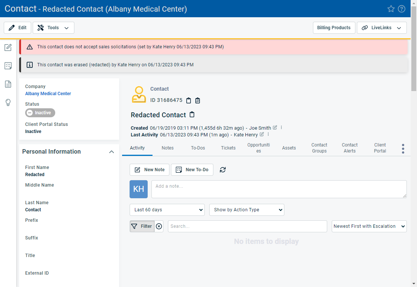The height and width of the screenshot is (287, 417).
Task: Click the note icon next to Kate Henry
Action: coord(262,134)
